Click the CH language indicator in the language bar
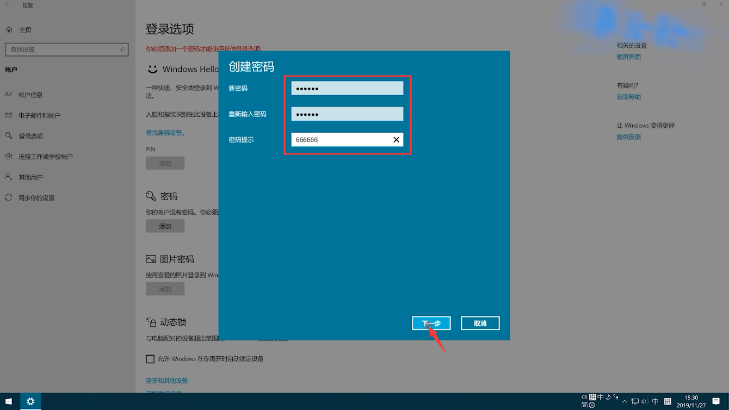The height and width of the screenshot is (410, 729). point(584,397)
